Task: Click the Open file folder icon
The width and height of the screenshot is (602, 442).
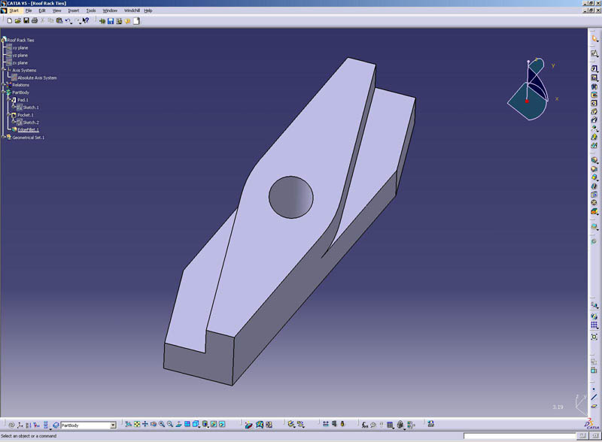Action: click(x=17, y=21)
